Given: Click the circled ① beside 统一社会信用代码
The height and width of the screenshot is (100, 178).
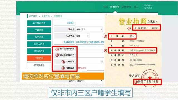Looking at the screenshot, I should click(57, 49).
